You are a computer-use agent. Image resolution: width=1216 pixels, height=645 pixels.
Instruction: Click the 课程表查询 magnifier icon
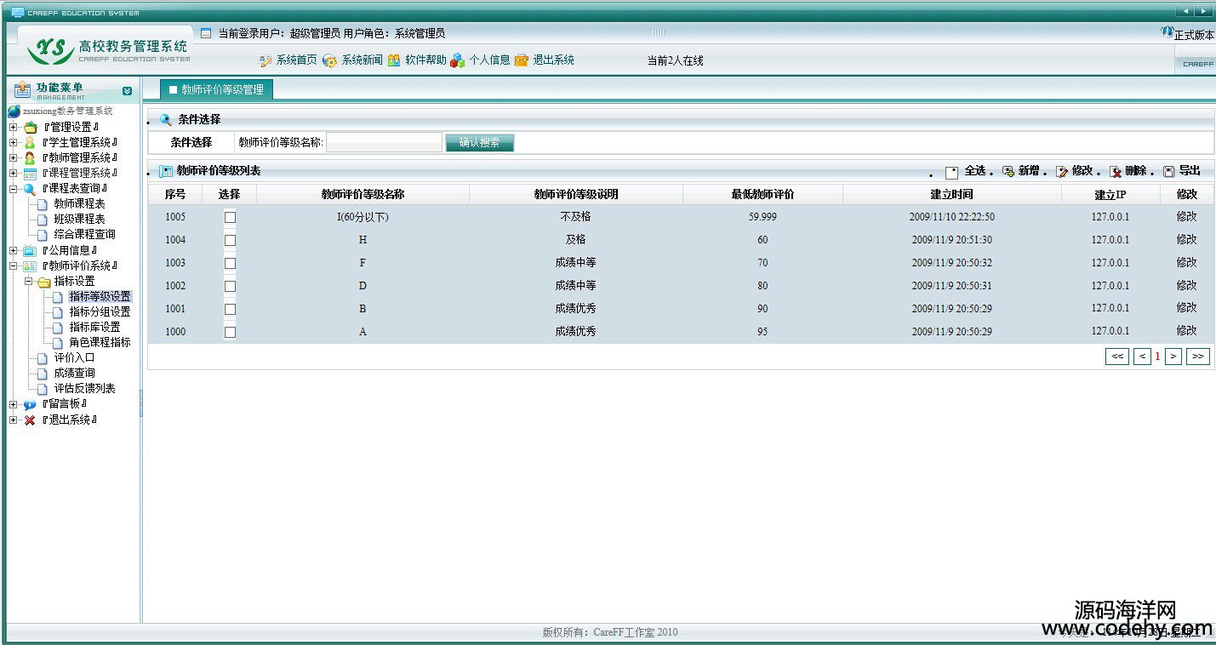(30, 189)
